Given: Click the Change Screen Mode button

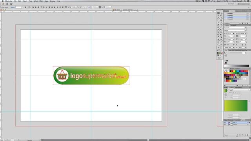Looking at the screenshot, I should pos(220,58).
